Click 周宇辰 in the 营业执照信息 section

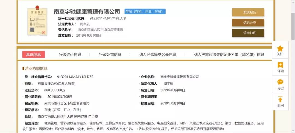pyautogui.click(x=168, y=83)
